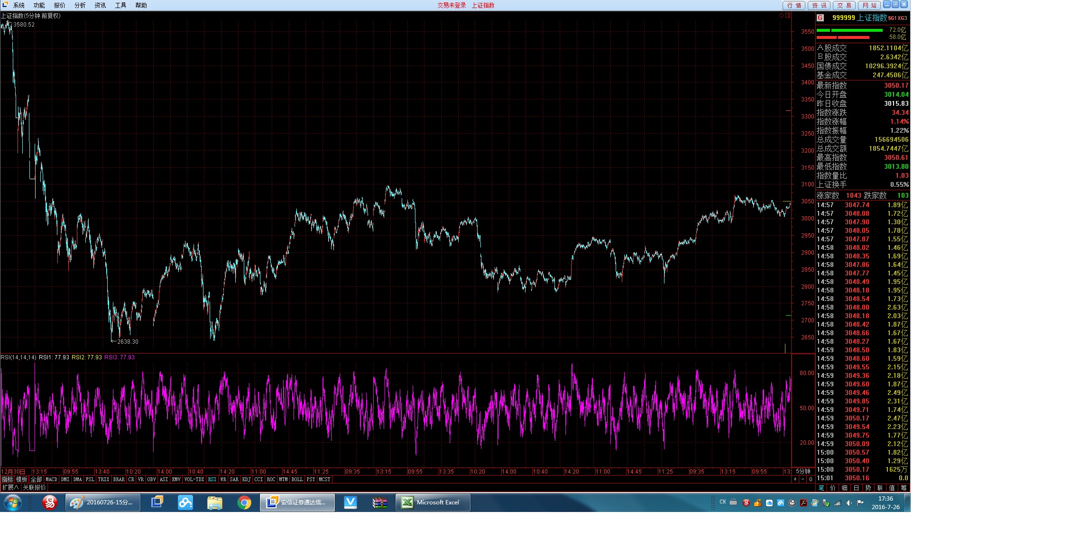Open the 5分钟 period selector
Viewport: 1070px width, 539px height.
(x=803, y=471)
